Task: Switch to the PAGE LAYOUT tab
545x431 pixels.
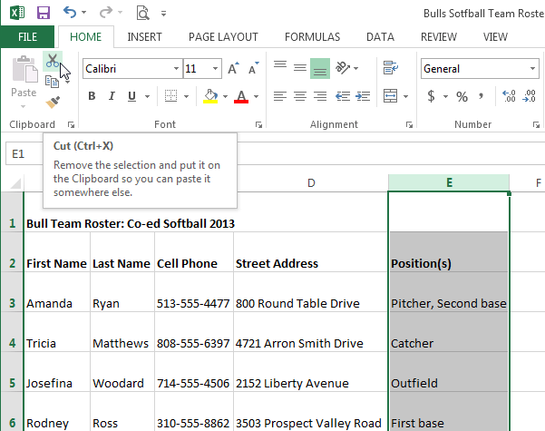Action: (x=223, y=37)
